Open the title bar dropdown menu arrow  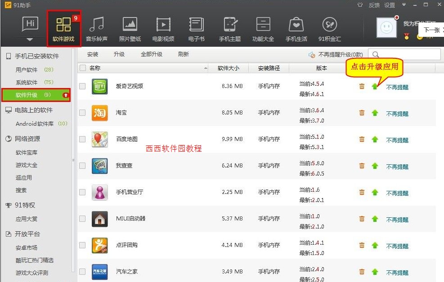(404, 4)
